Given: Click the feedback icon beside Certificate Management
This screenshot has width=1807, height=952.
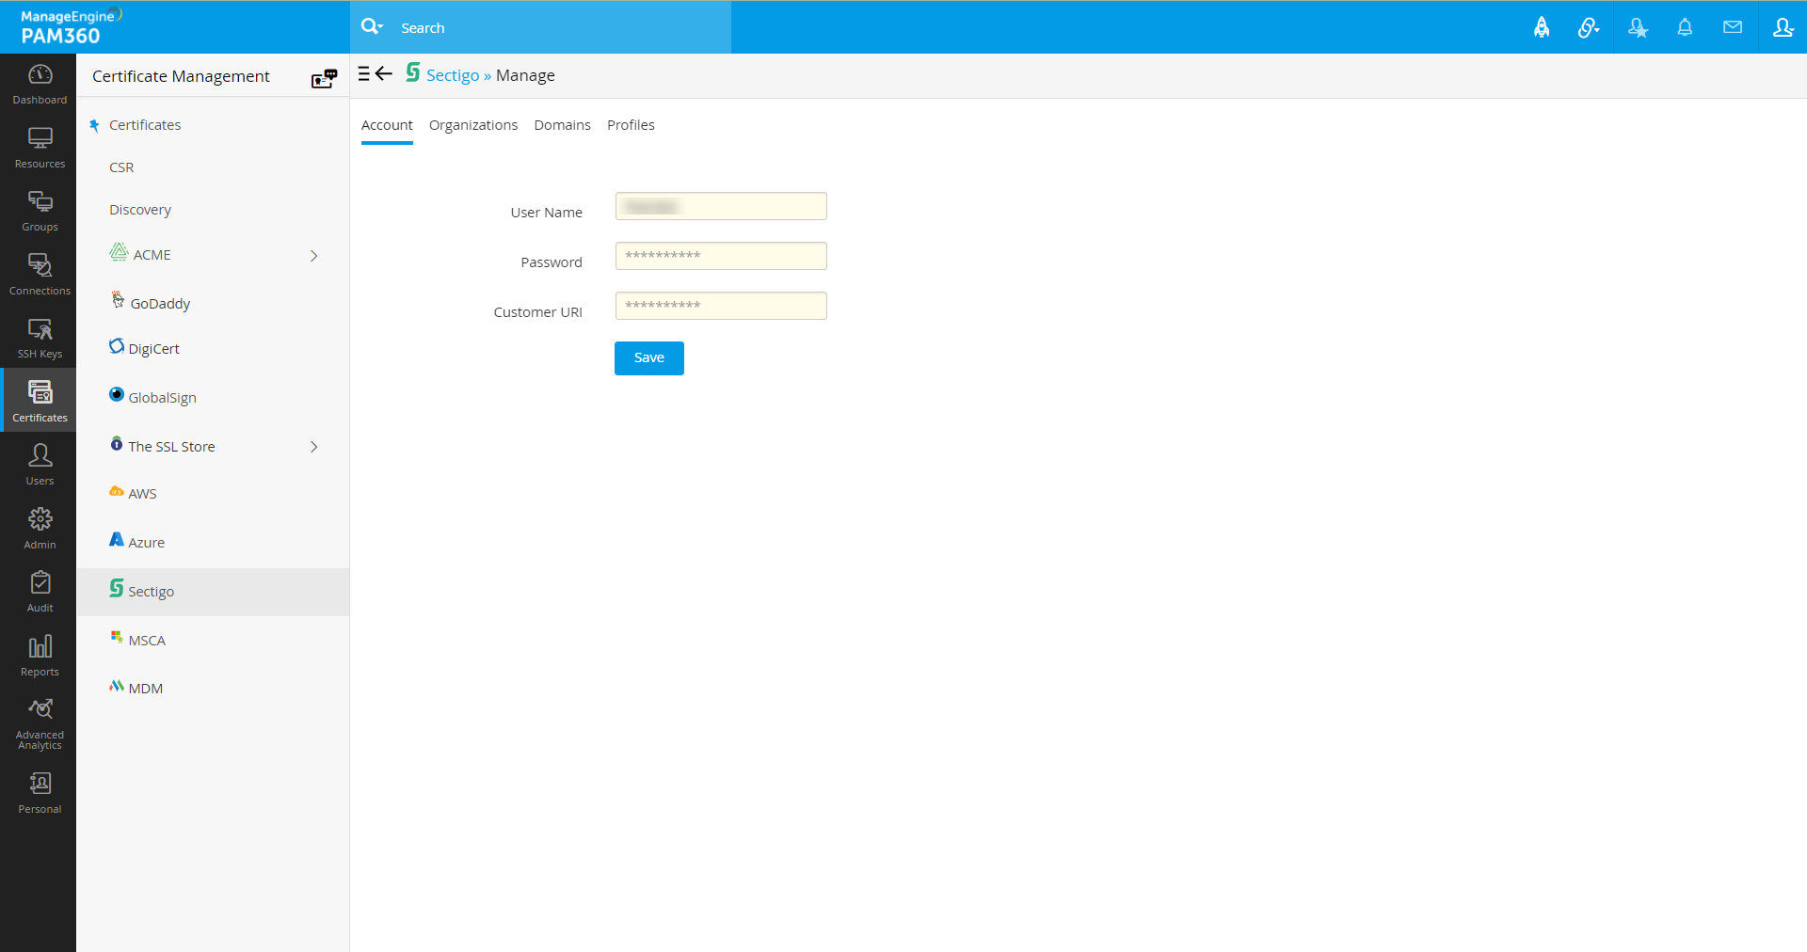Looking at the screenshot, I should click(x=324, y=78).
